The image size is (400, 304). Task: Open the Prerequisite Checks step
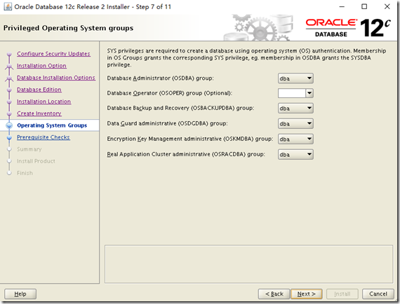tap(44, 137)
